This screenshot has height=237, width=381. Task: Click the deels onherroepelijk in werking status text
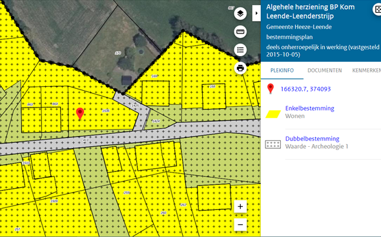[x=323, y=51]
